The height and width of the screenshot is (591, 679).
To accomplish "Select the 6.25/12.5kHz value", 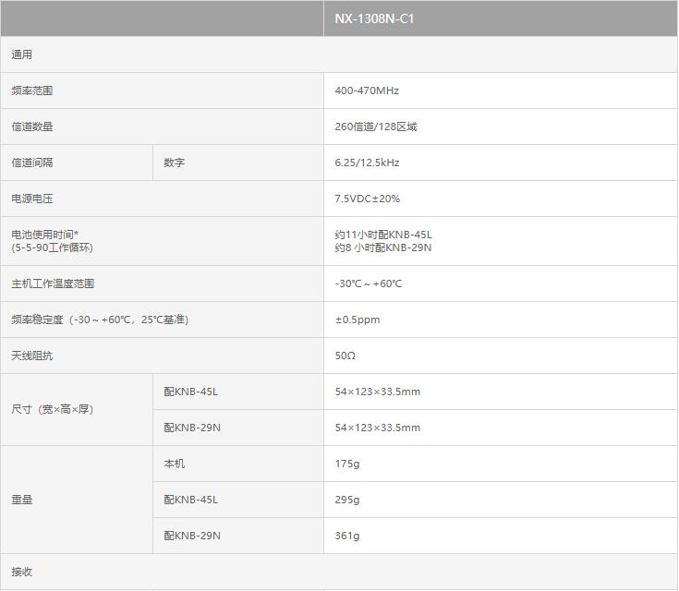I will 367,163.
